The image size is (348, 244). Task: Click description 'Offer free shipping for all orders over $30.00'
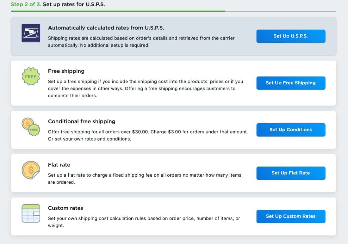pyautogui.click(x=148, y=135)
